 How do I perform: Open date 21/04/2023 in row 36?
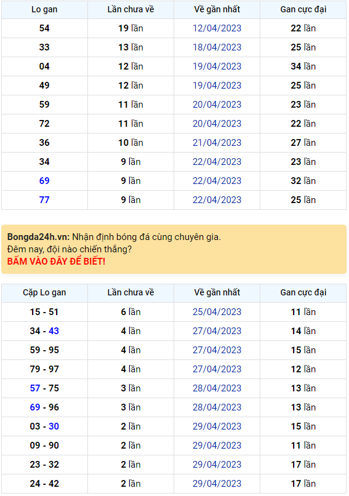[x=217, y=143]
